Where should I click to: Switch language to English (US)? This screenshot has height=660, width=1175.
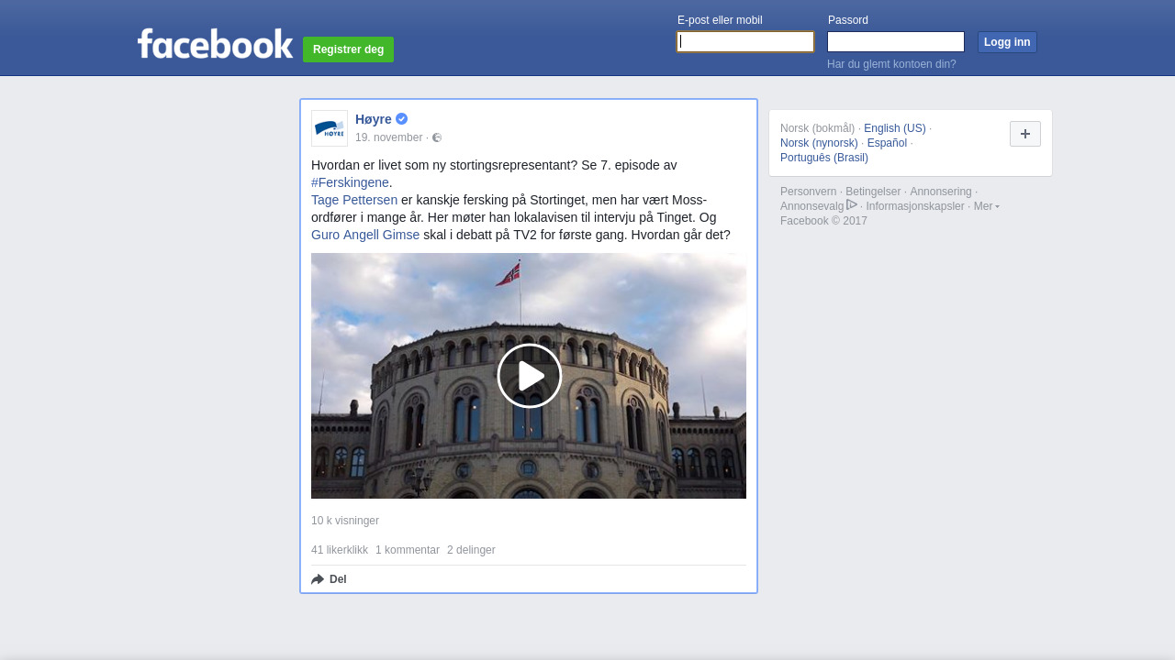point(894,128)
